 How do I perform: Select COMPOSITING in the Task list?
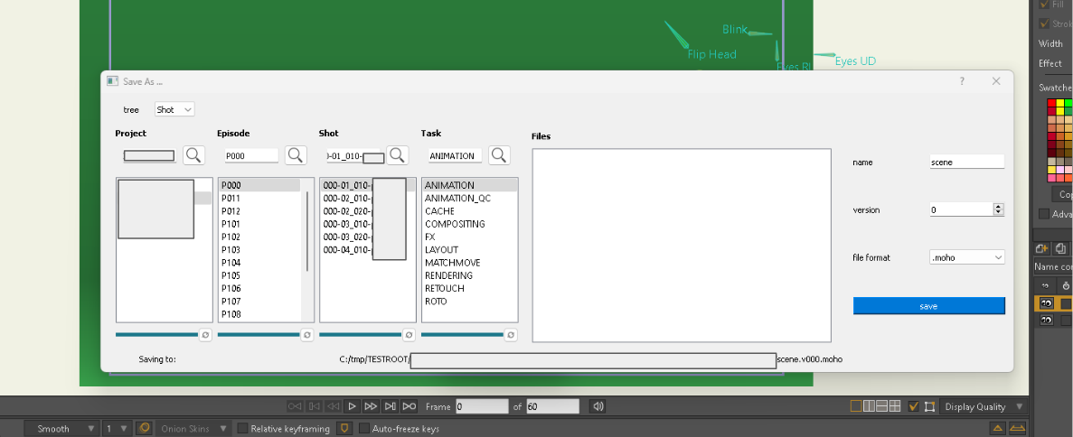point(455,224)
